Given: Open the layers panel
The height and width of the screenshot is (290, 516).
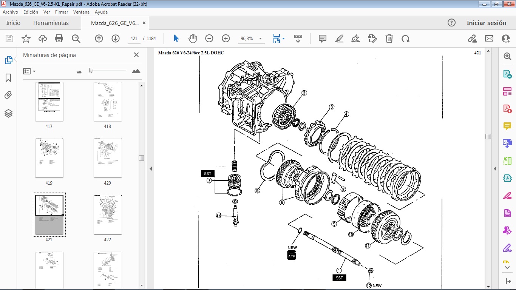Looking at the screenshot, I should click(8, 113).
